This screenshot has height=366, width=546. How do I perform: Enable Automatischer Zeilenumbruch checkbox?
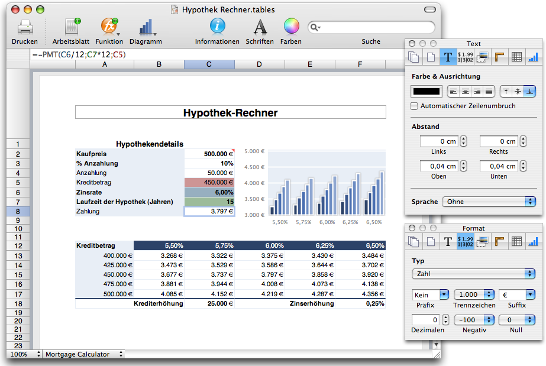pyautogui.click(x=415, y=106)
